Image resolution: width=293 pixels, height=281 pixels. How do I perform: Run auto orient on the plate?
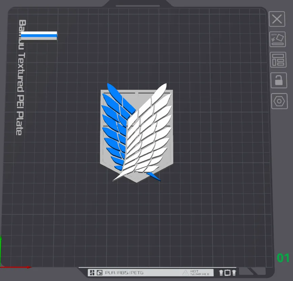pos(277,39)
